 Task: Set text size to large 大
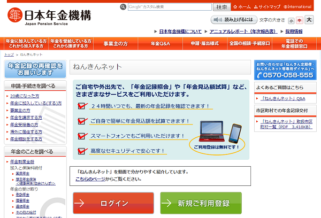coord(309,20)
